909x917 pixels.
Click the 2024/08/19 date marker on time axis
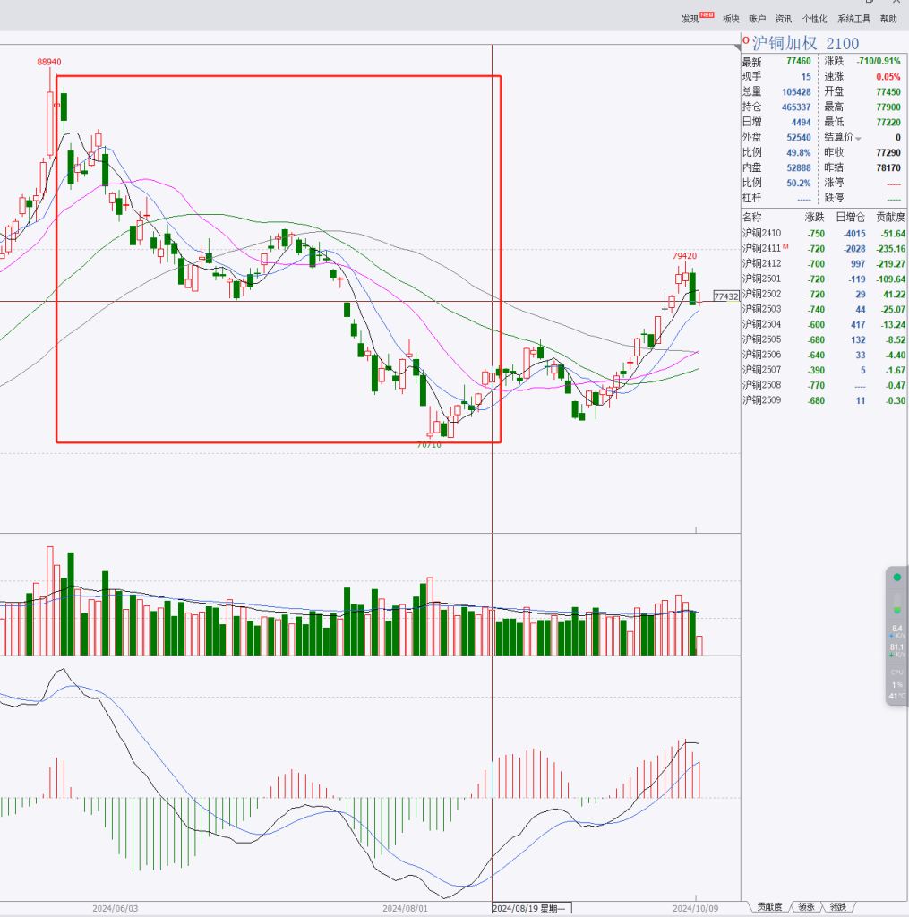pos(528,908)
